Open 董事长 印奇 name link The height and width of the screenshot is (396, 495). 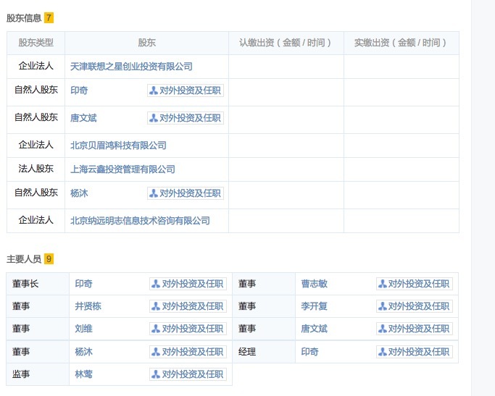[x=83, y=284]
